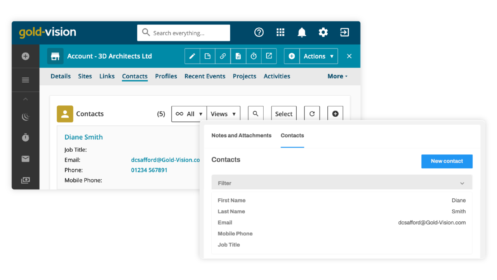Switch to the Links tab
497x280 pixels.
coord(107,76)
